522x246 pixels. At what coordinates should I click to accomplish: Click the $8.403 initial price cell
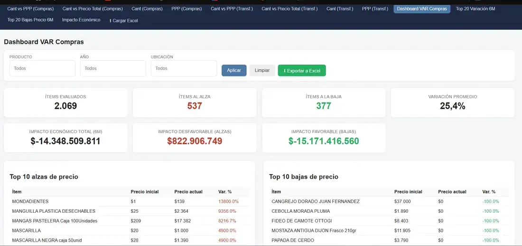(401, 221)
